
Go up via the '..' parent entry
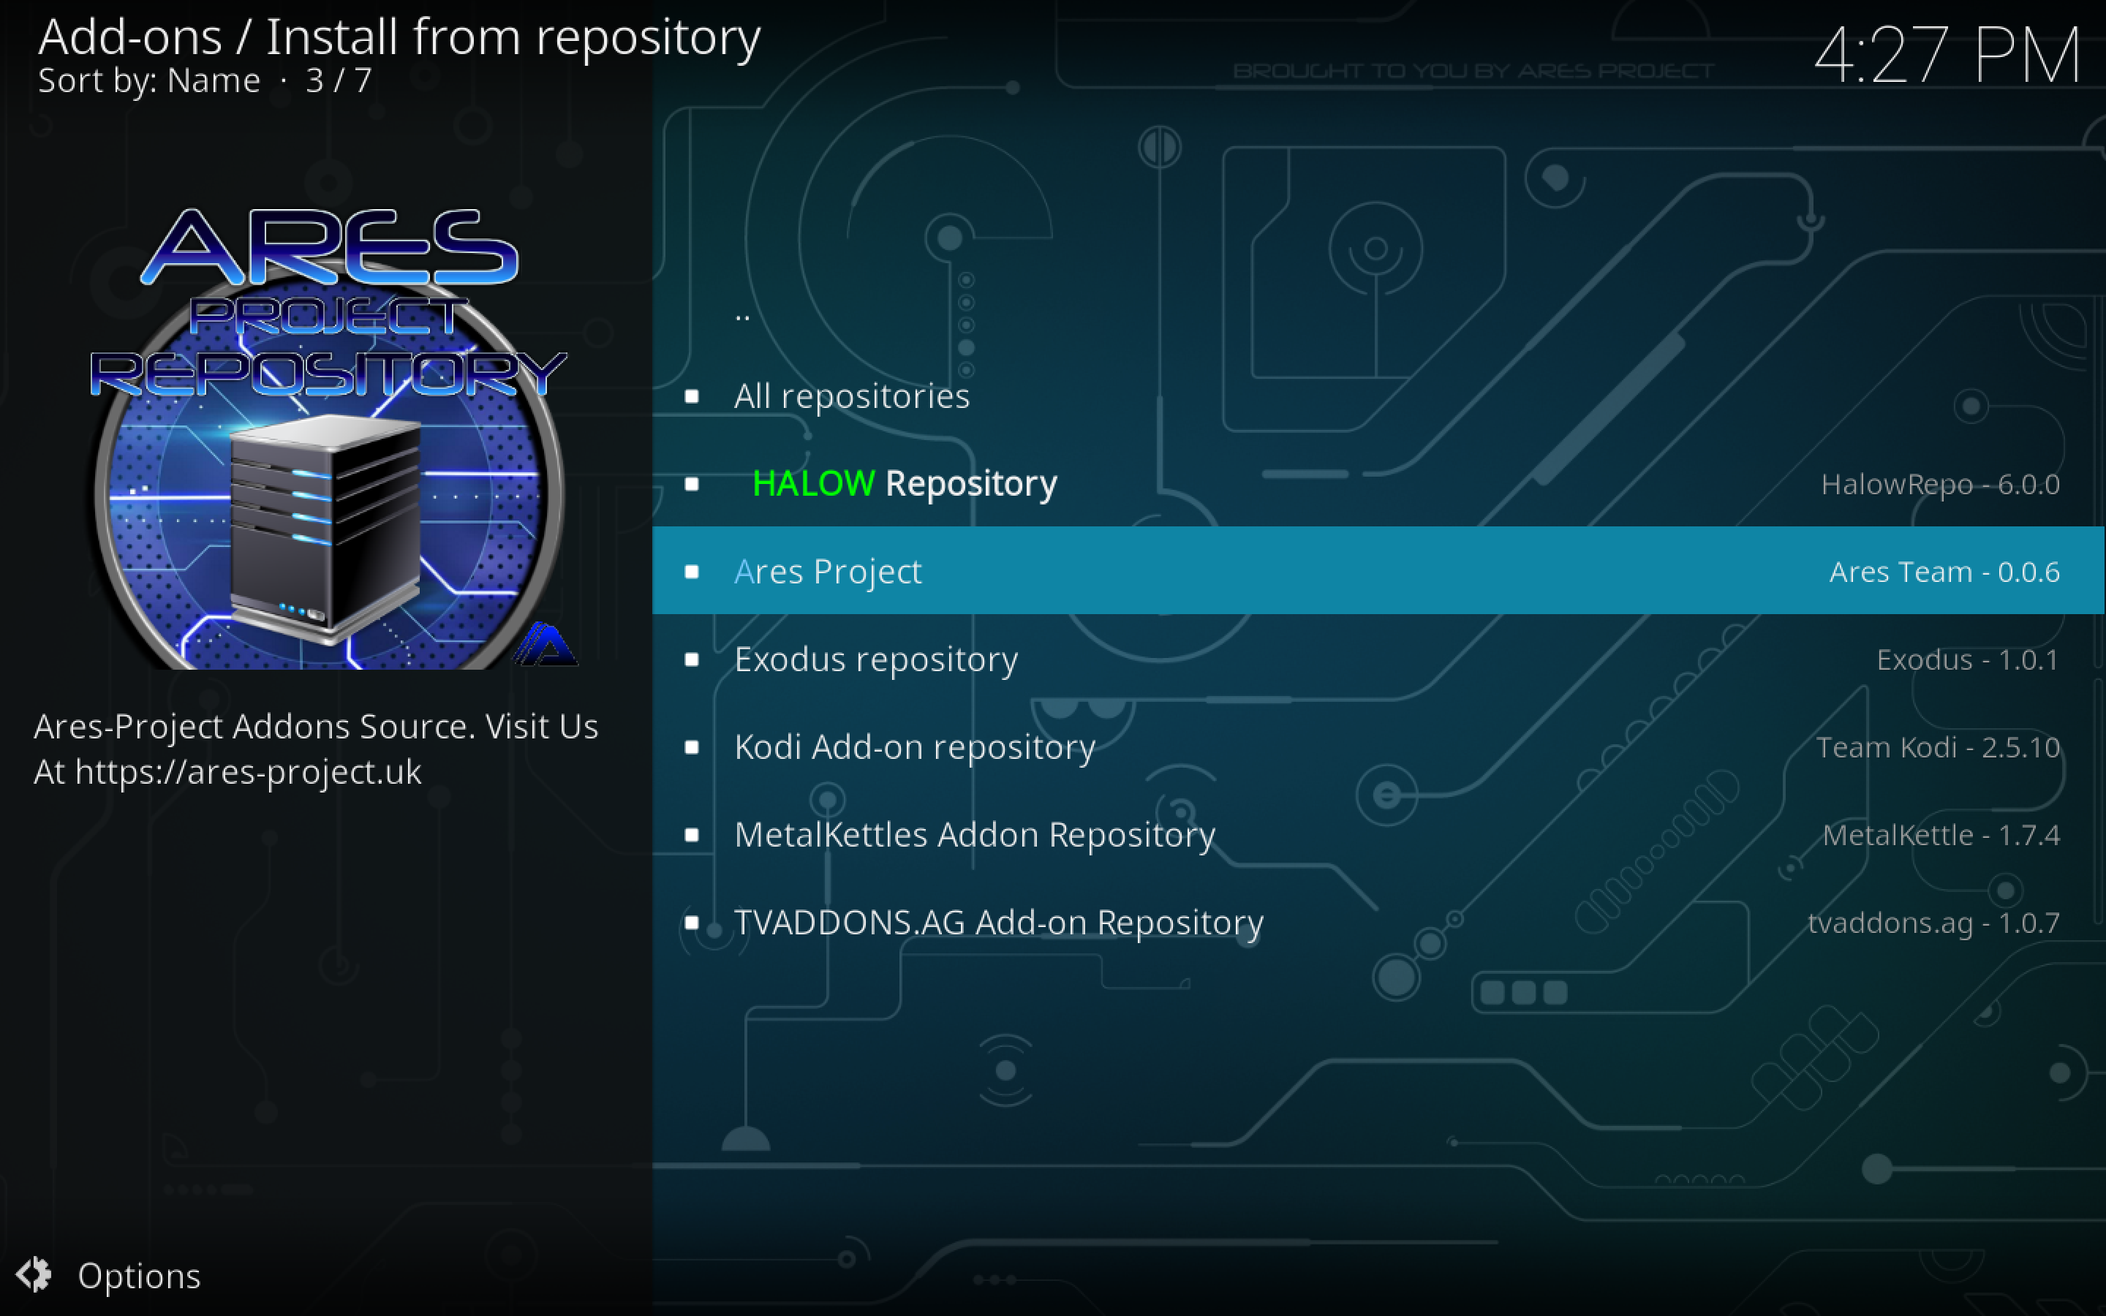pyautogui.click(x=1378, y=308)
